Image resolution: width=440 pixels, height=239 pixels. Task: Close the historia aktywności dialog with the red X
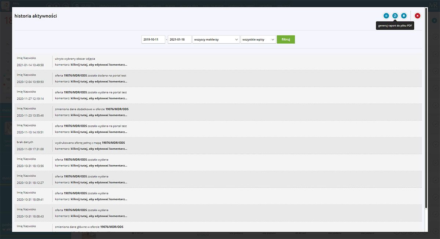point(418,16)
